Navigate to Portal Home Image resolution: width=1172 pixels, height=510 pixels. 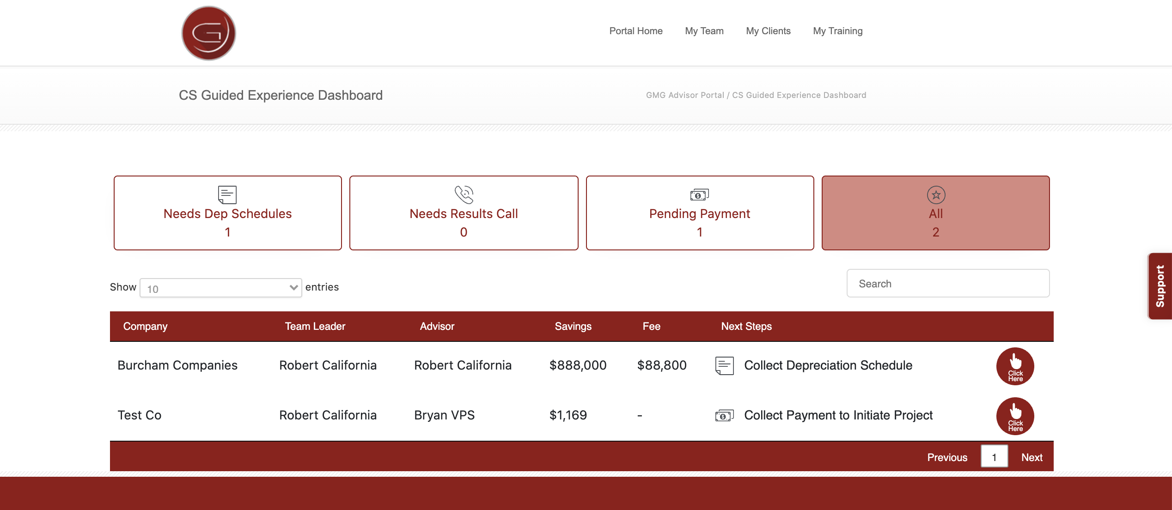(635, 31)
